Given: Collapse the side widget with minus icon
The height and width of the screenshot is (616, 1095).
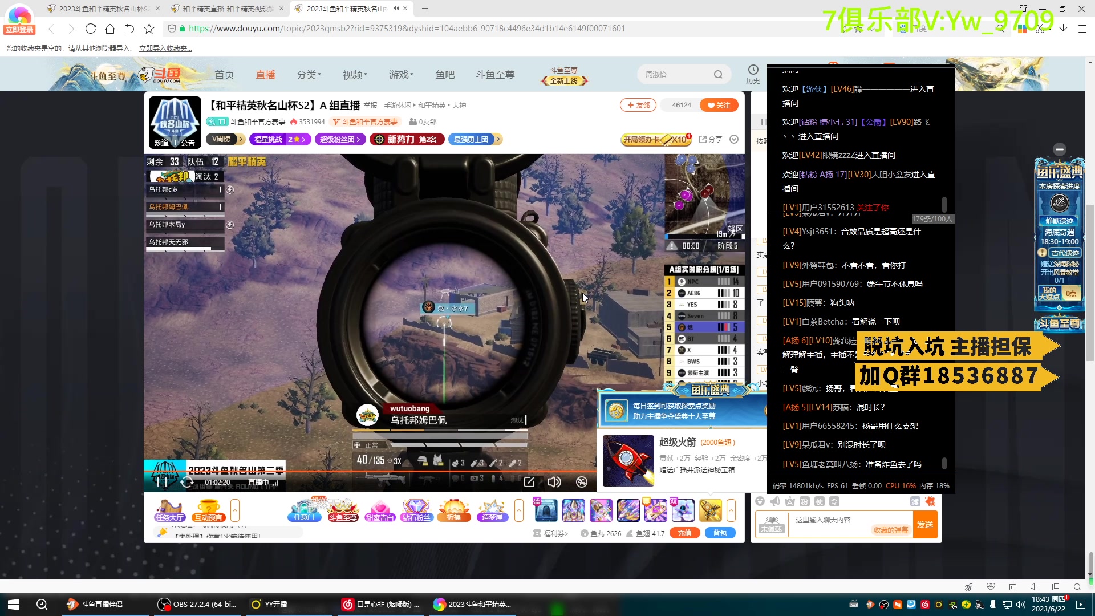Looking at the screenshot, I should (x=1059, y=149).
